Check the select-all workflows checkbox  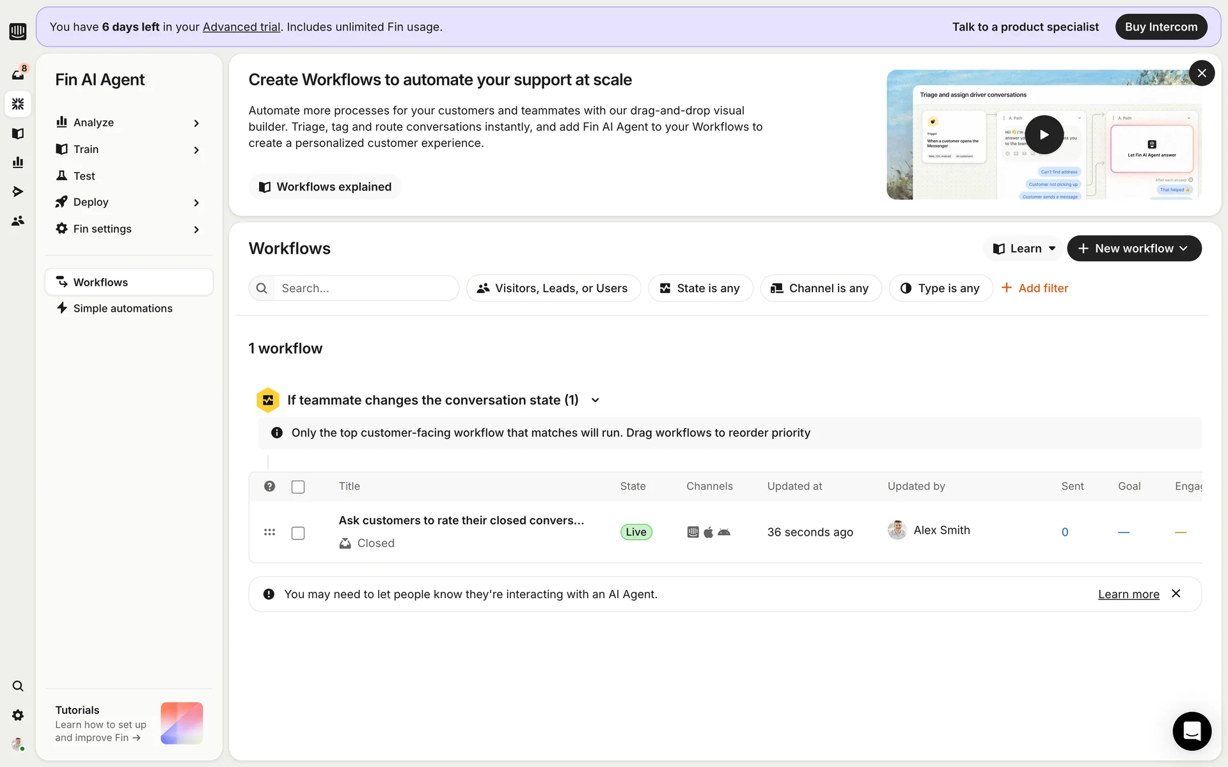click(x=298, y=487)
